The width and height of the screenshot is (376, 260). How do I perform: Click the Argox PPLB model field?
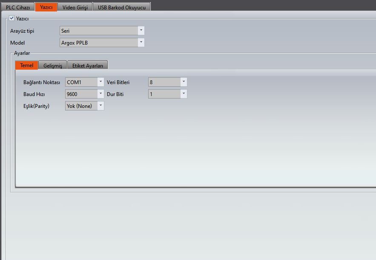98,43
